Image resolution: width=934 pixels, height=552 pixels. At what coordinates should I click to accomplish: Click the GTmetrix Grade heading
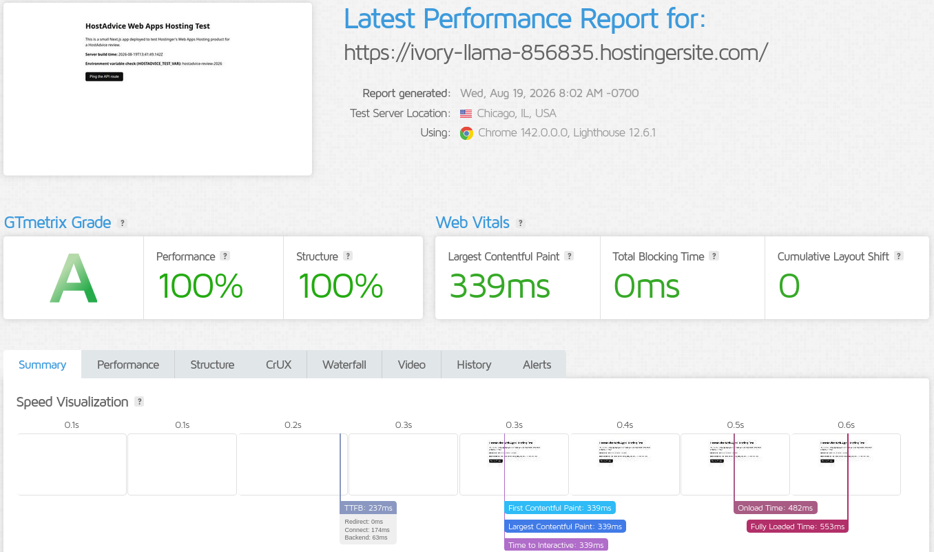tap(57, 223)
